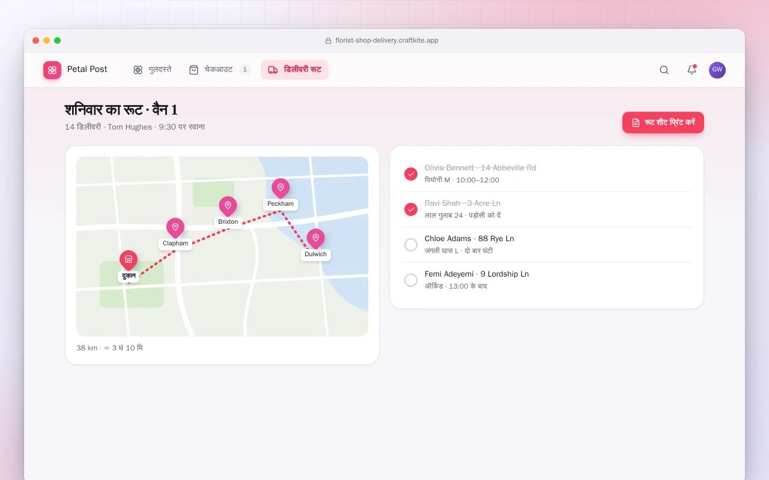Open search with the magnifier icon

(664, 70)
